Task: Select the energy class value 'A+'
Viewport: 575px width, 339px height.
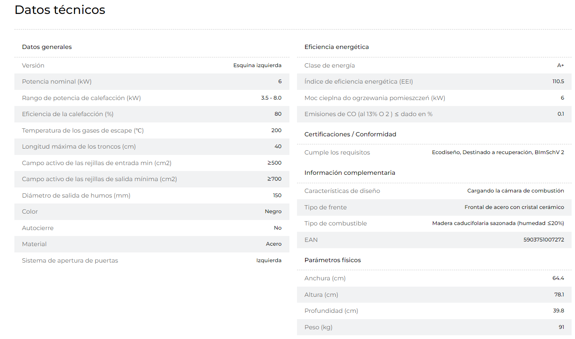Action: (x=561, y=65)
